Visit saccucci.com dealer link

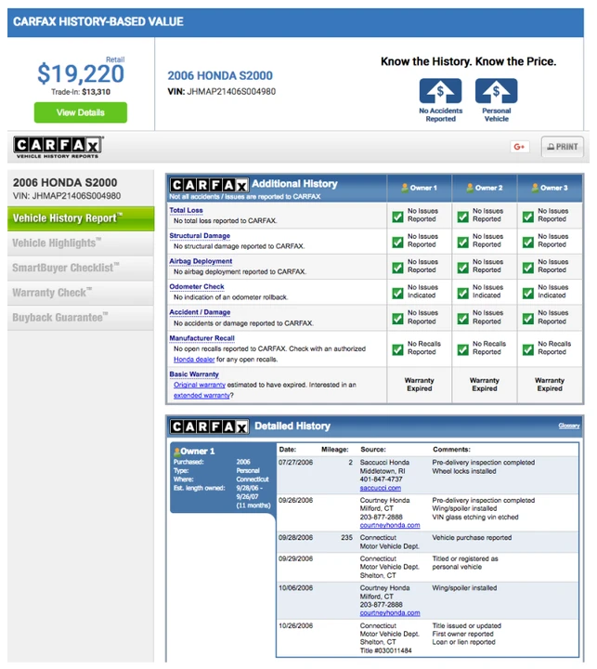(380, 488)
